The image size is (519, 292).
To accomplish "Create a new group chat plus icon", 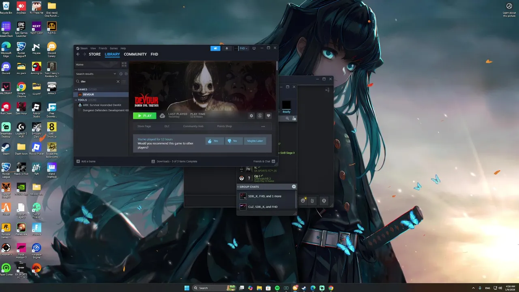I will (294, 187).
